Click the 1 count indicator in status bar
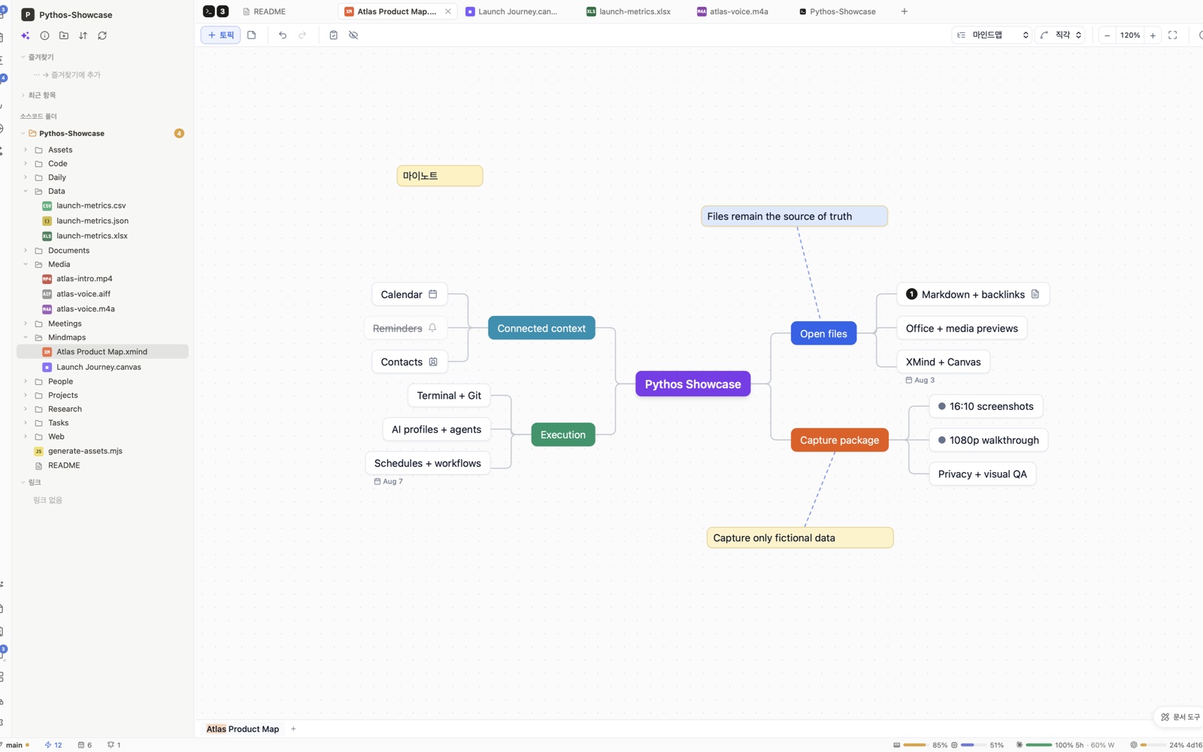Viewport: 1203px width, 752px height. pyautogui.click(x=114, y=745)
